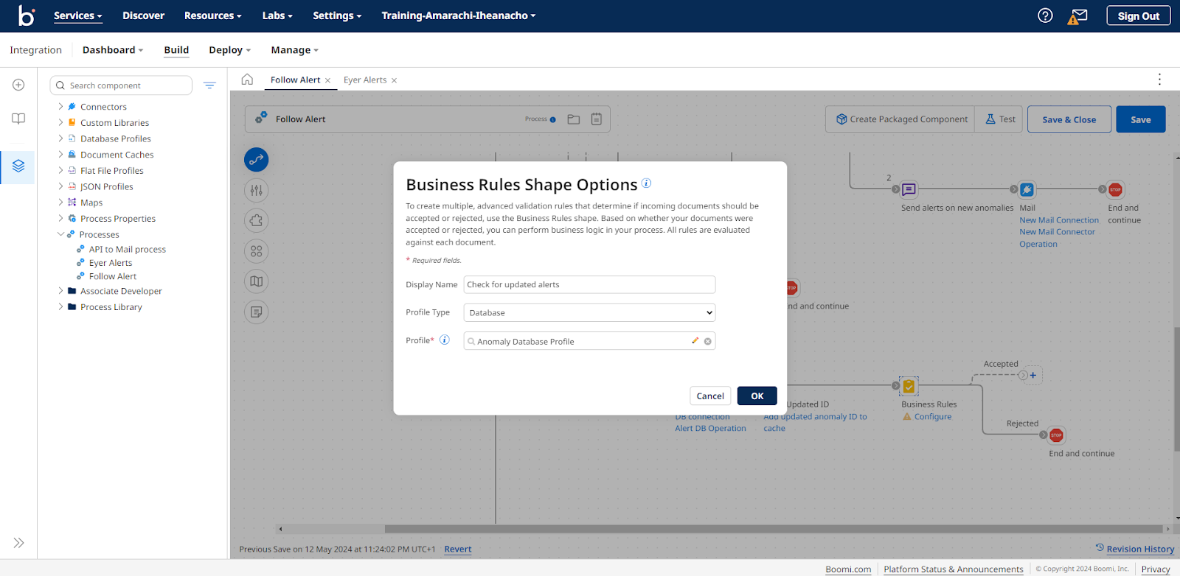Click the Send alerts message shape icon
Viewport: 1180px width, 576px height.
click(x=909, y=189)
